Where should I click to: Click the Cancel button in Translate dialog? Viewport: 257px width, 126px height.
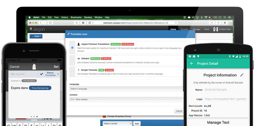pyautogui.click(x=179, y=111)
